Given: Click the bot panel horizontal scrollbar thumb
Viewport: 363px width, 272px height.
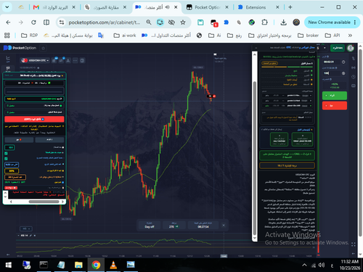Looking at the screenshot, I should [x=44, y=202].
